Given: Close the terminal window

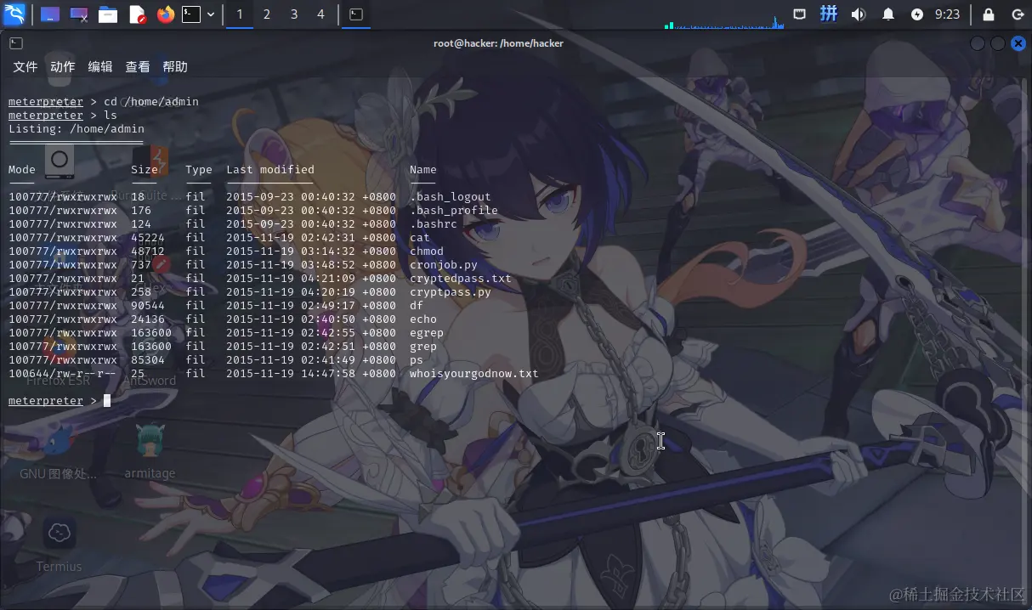Looking at the screenshot, I should click(1018, 43).
